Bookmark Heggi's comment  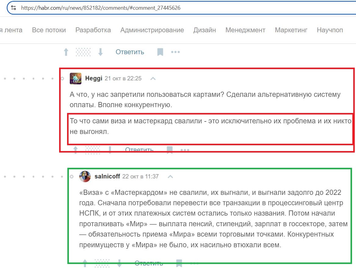point(169,150)
